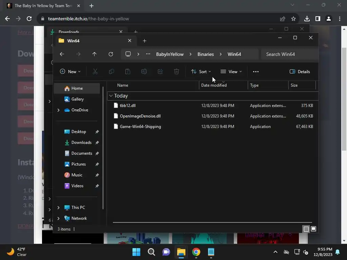Image resolution: width=347 pixels, height=260 pixels.
Task: Bookmark this page with star icon
Action: (293, 19)
